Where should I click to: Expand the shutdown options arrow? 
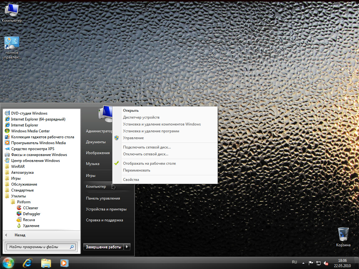127,247
